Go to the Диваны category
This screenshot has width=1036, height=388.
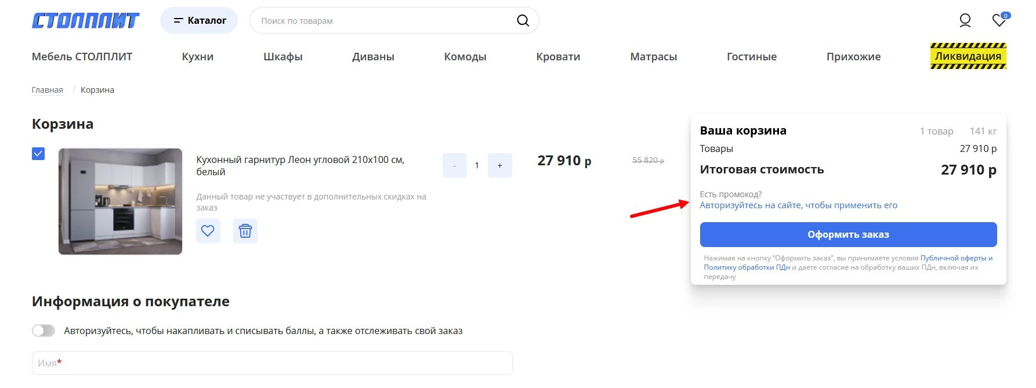click(373, 57)
